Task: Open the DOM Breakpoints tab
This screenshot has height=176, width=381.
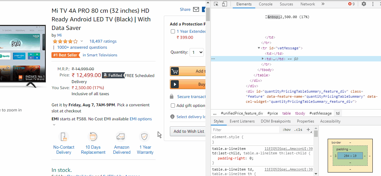Action: coord(276,121)
